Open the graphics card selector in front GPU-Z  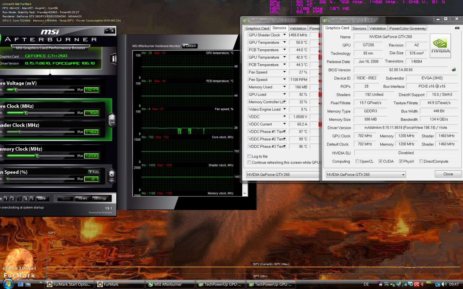[x=366, y=174]
